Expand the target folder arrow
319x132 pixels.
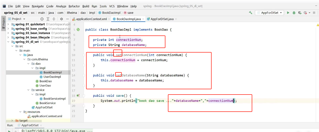pyautogui.click(x=13, y=121)
